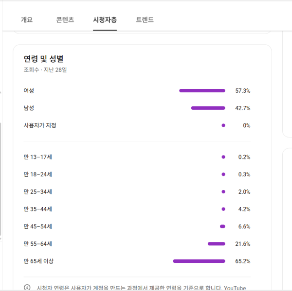Click the 57.3% value for 여성

[242, 91]
